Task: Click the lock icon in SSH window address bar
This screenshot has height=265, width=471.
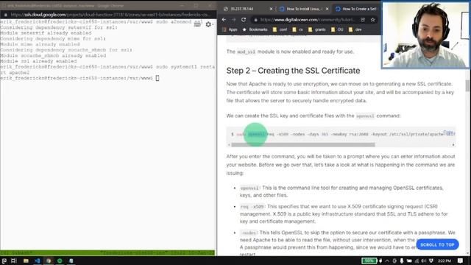Action: point(5,15)
